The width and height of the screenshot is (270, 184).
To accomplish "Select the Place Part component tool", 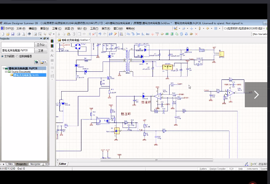I will (x=162, y=34).
